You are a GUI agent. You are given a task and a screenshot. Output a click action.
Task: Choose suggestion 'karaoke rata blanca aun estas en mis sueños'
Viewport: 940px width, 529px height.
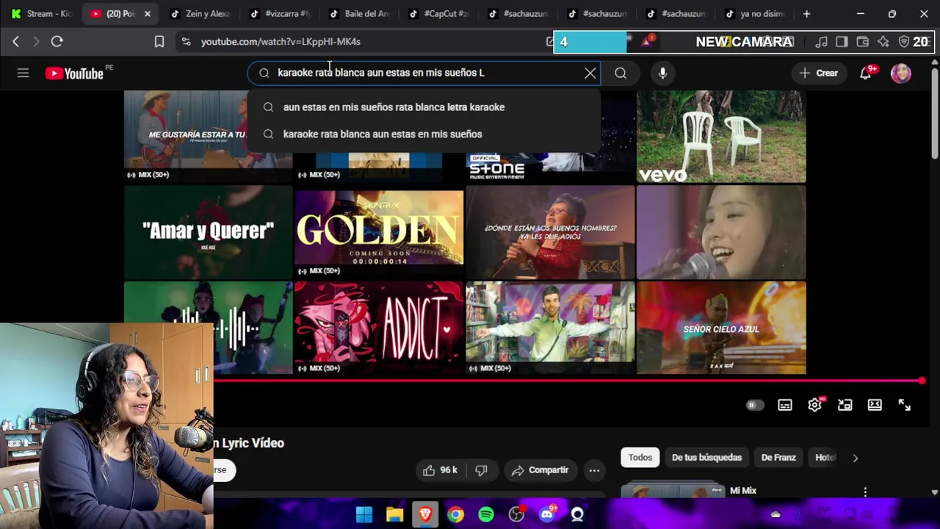coord(424,134)
